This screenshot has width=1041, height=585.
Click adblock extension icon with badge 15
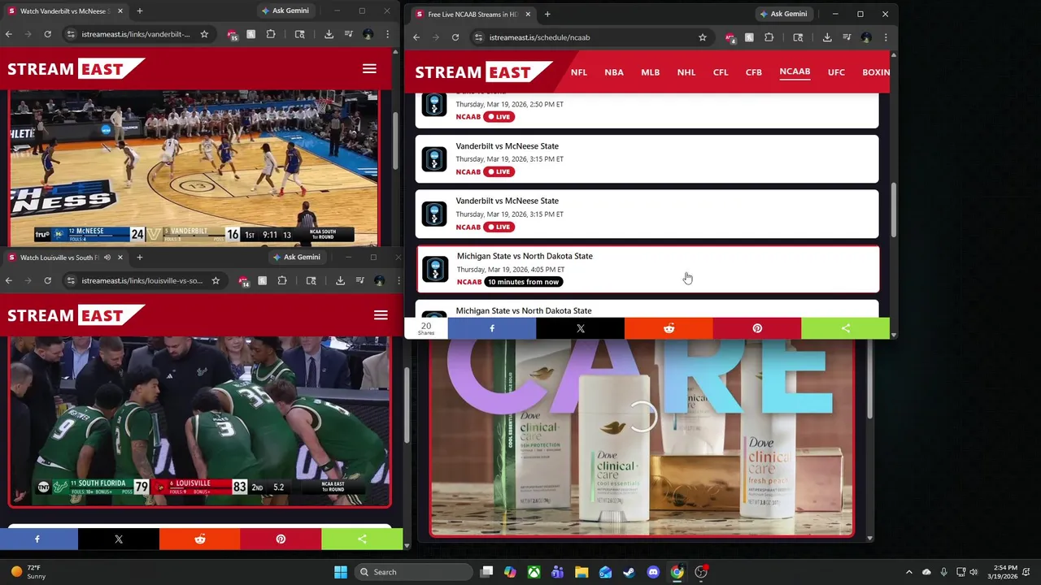(x=232, y=35)
